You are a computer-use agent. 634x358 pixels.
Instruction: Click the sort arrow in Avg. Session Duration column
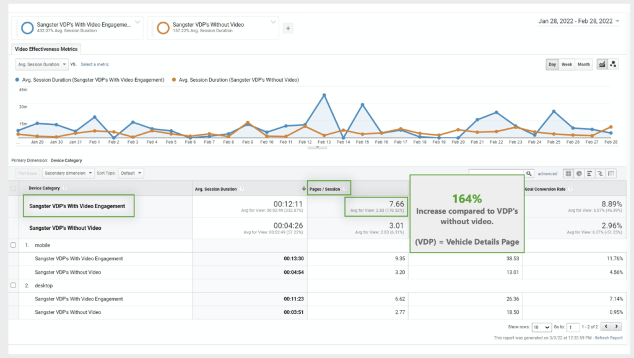pyautogui.click(x=303, y=188)
